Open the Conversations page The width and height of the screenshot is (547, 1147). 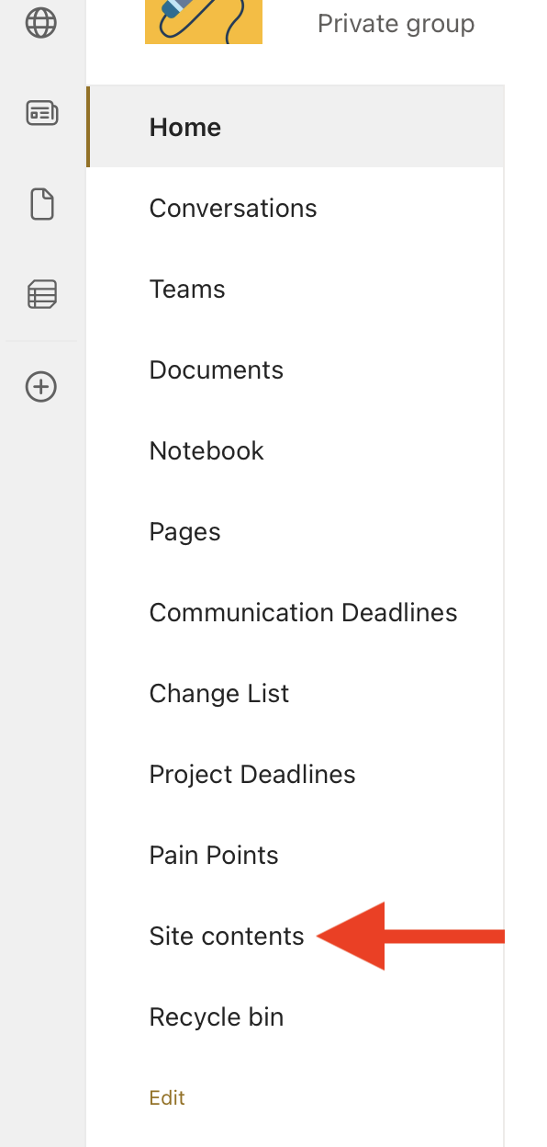pos(232,208)
